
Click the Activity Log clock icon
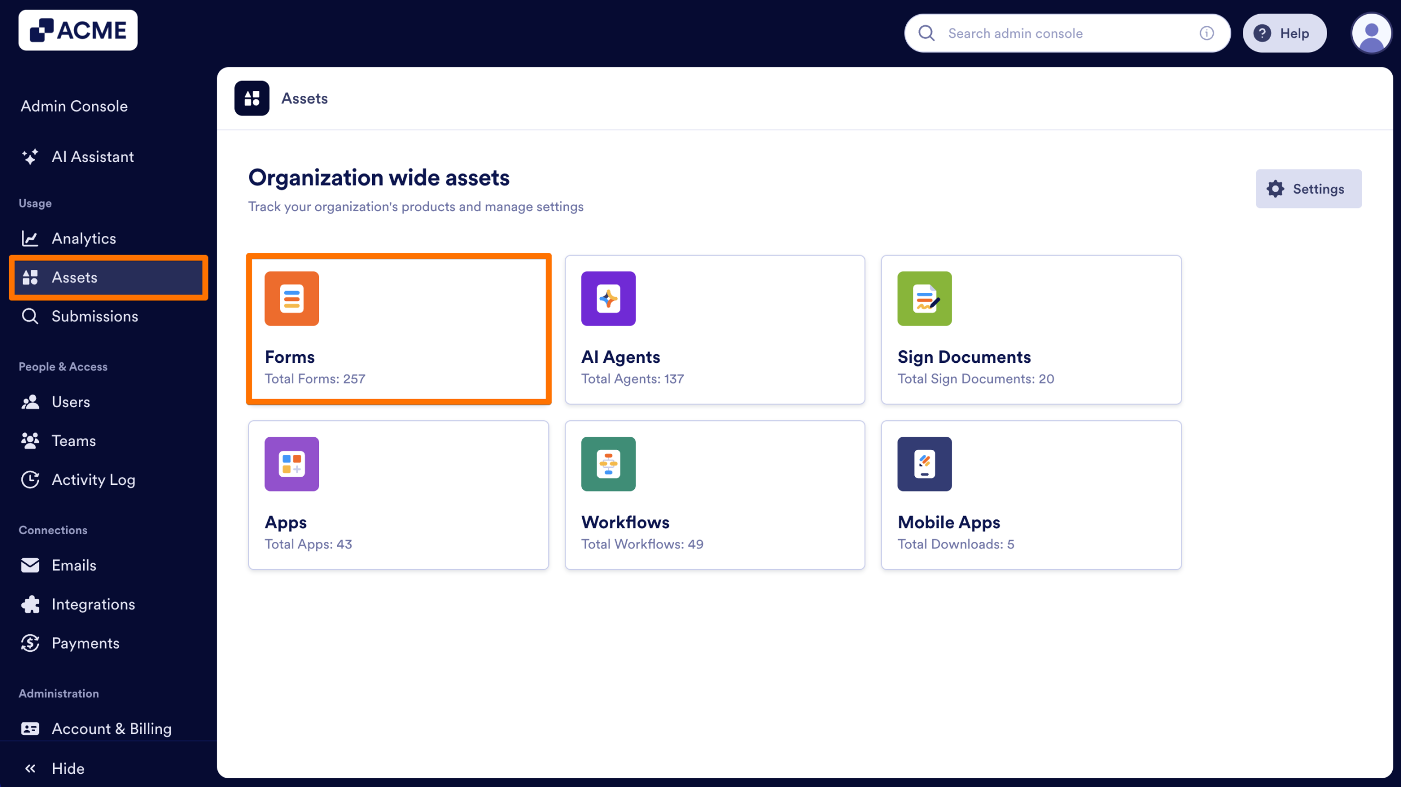click(x=30, y=479)
